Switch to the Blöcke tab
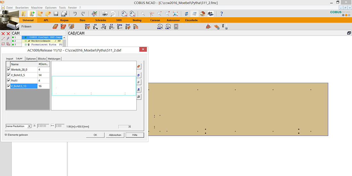The image size is (352, 176). (x=42, y=59)
